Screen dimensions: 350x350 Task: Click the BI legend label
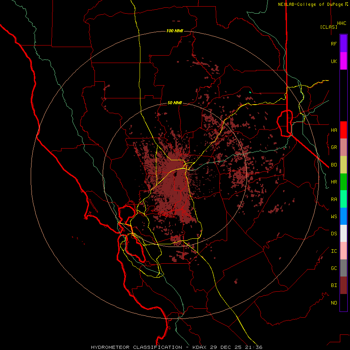point(334,285)
